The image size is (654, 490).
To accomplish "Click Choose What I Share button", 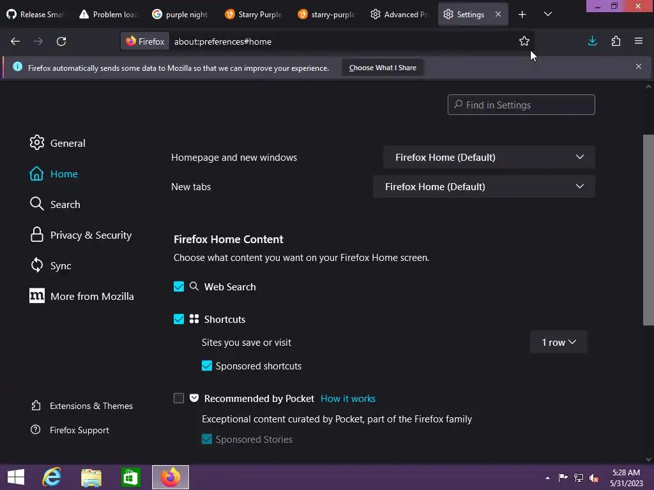I will [383, 68].
